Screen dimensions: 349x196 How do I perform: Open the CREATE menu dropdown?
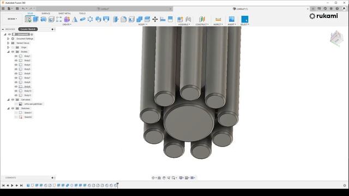[67, 24]
